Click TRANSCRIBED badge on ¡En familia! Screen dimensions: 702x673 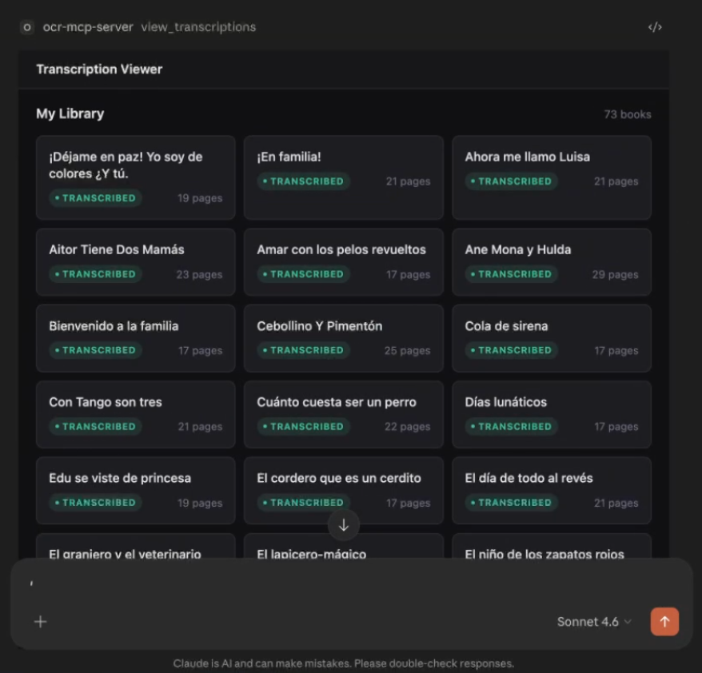(x=303, y=181)
